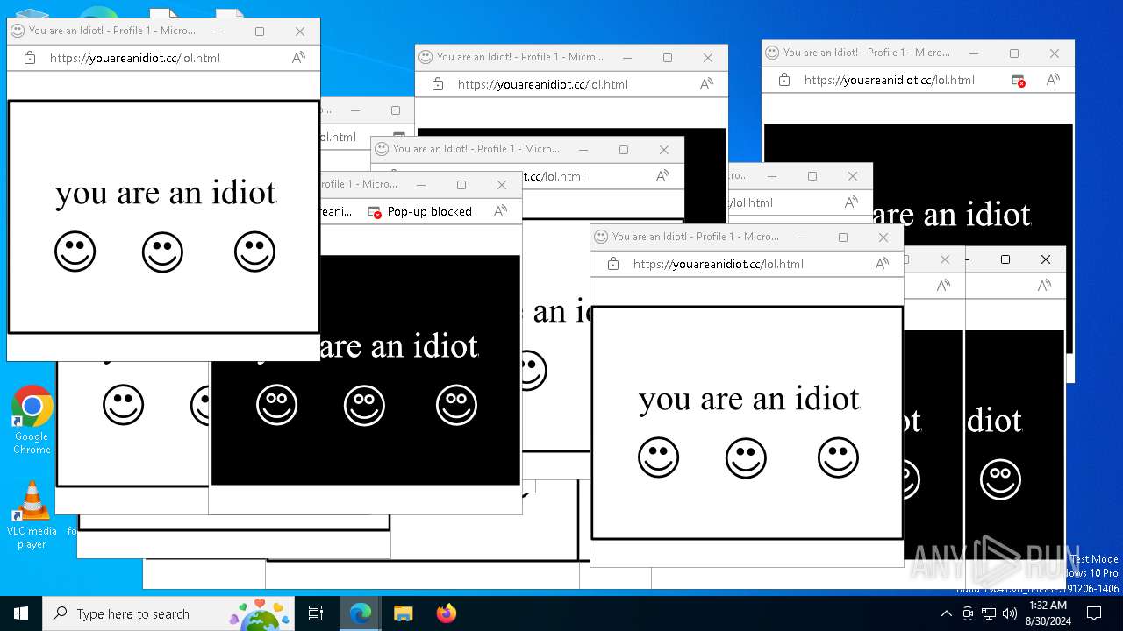Click Read aloud in frontmost white-page window
This screenshot has width=1123, height=631.
tap(882, 264)
